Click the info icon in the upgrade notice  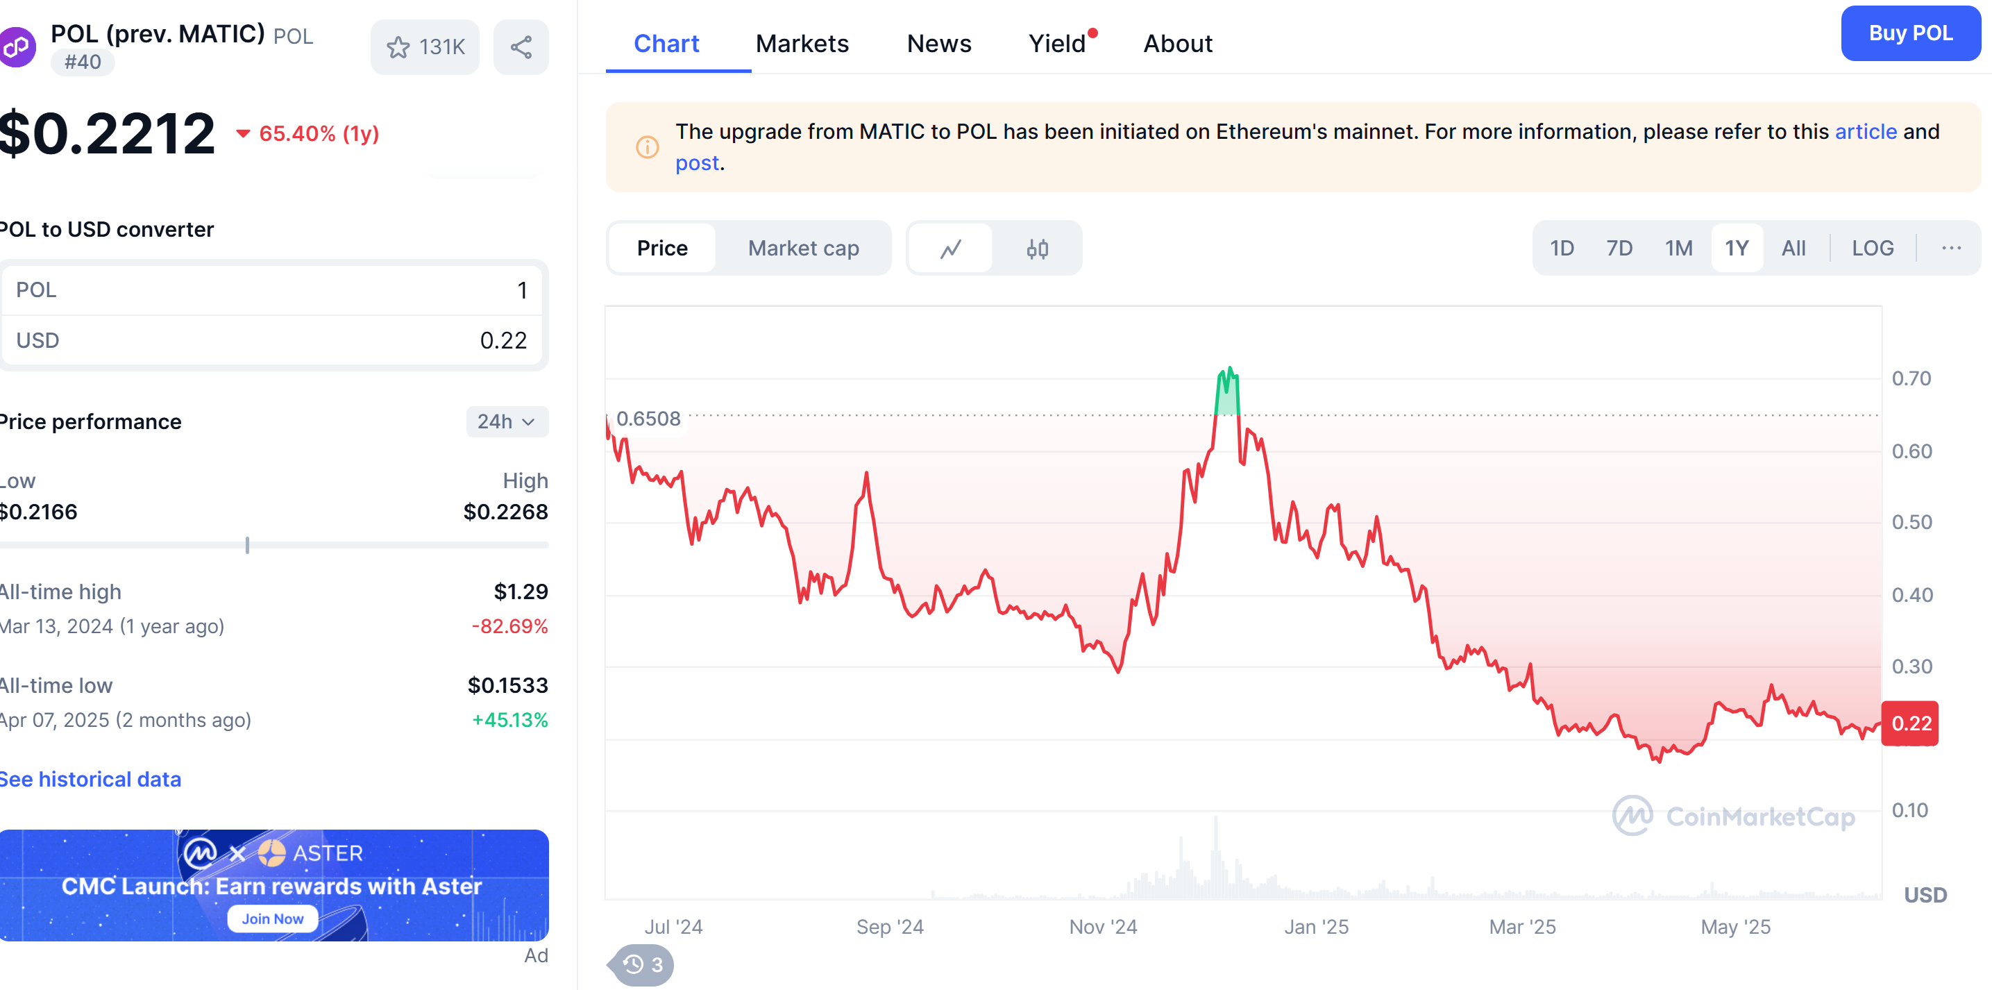click(x=646, y=147)
